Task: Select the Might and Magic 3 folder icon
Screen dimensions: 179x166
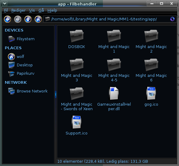Action: tap(77, 65)
